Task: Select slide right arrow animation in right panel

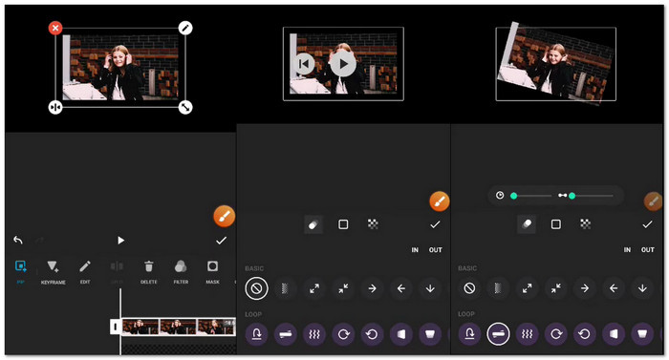Action: tap(585, 288)
